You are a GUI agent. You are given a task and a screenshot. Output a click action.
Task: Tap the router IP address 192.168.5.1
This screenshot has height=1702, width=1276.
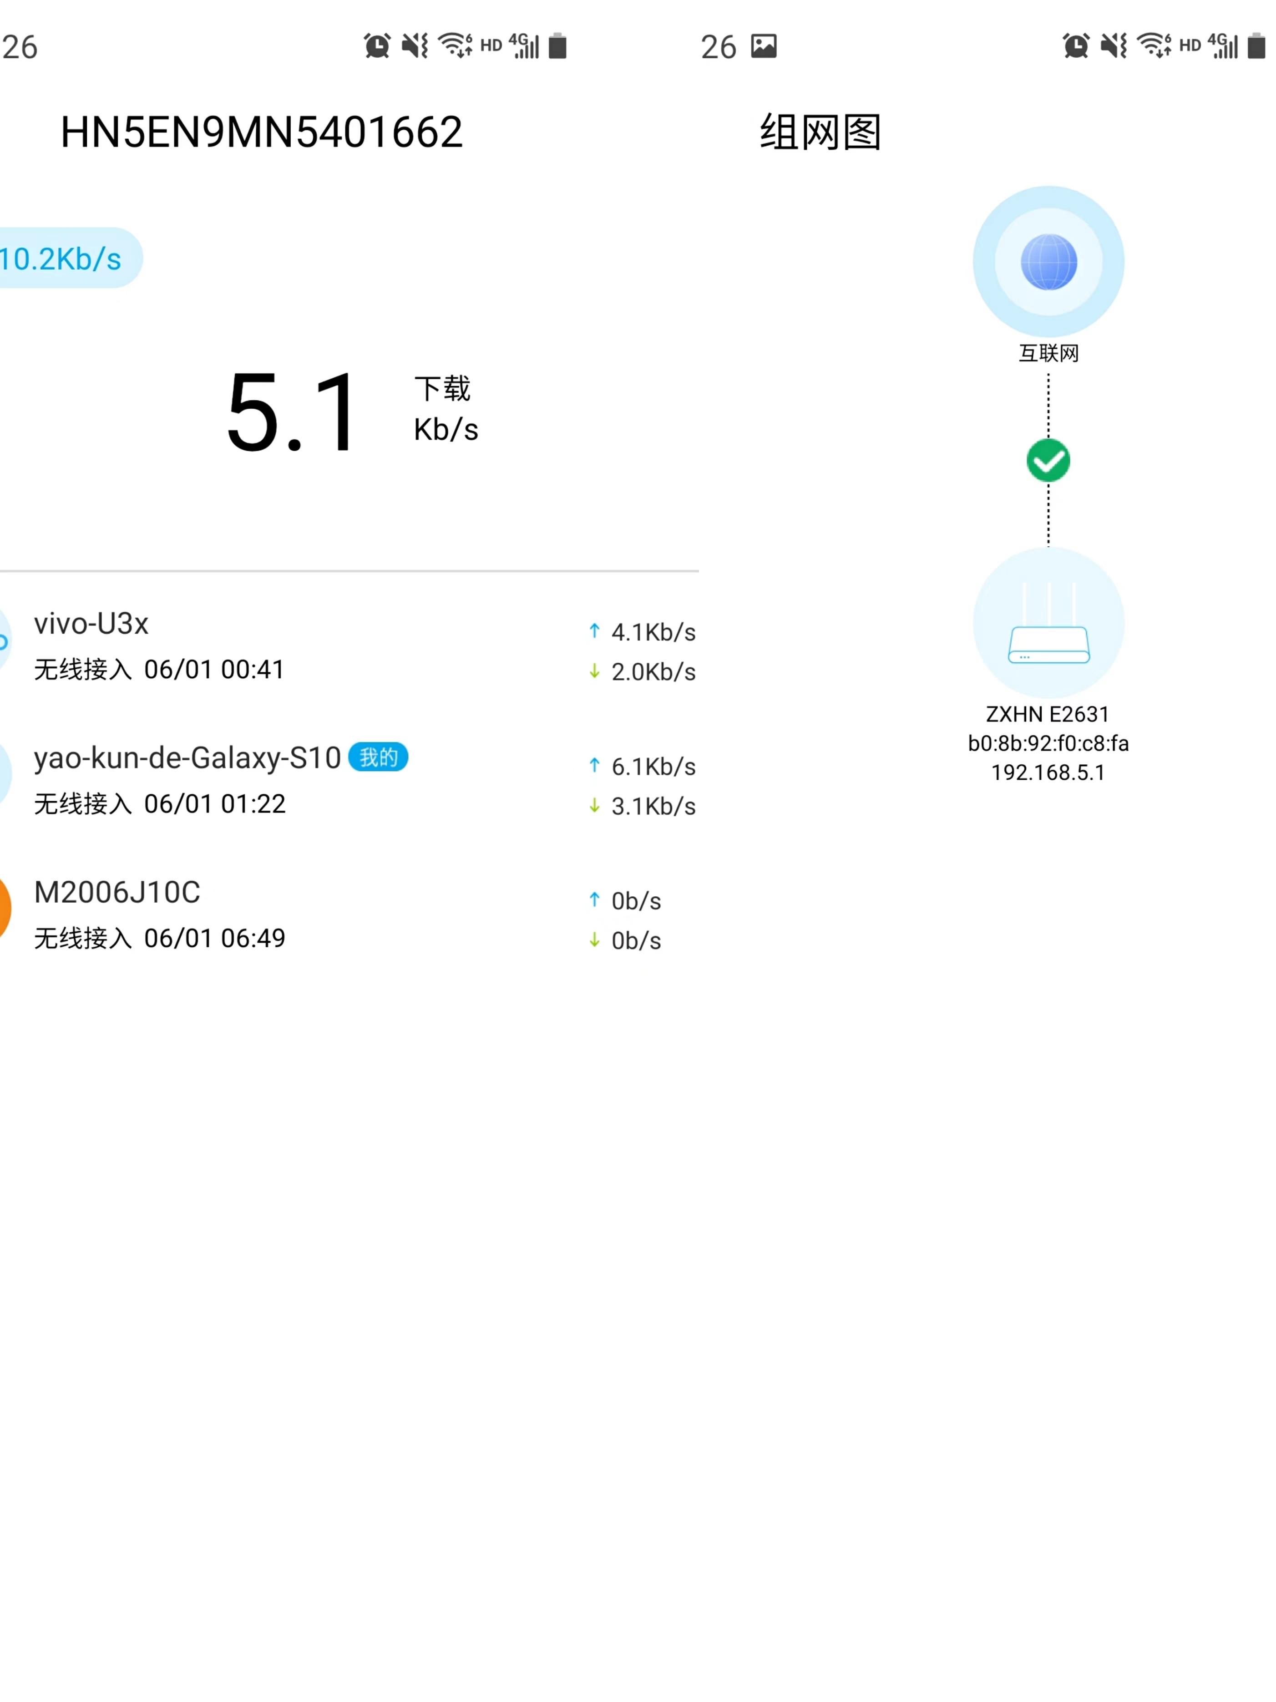pos(1048,772)
